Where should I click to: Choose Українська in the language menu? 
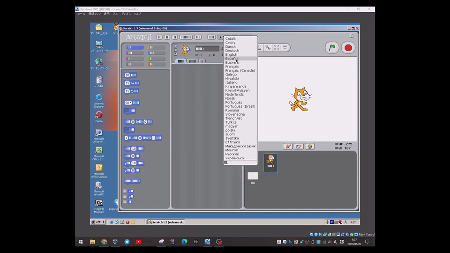tap(240, 158)
